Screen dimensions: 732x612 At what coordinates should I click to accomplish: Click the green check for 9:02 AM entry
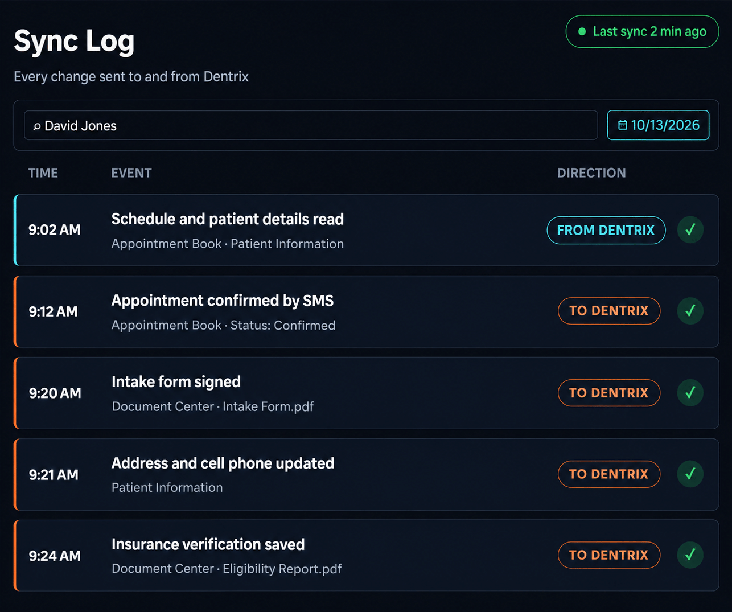coord(690,230)
